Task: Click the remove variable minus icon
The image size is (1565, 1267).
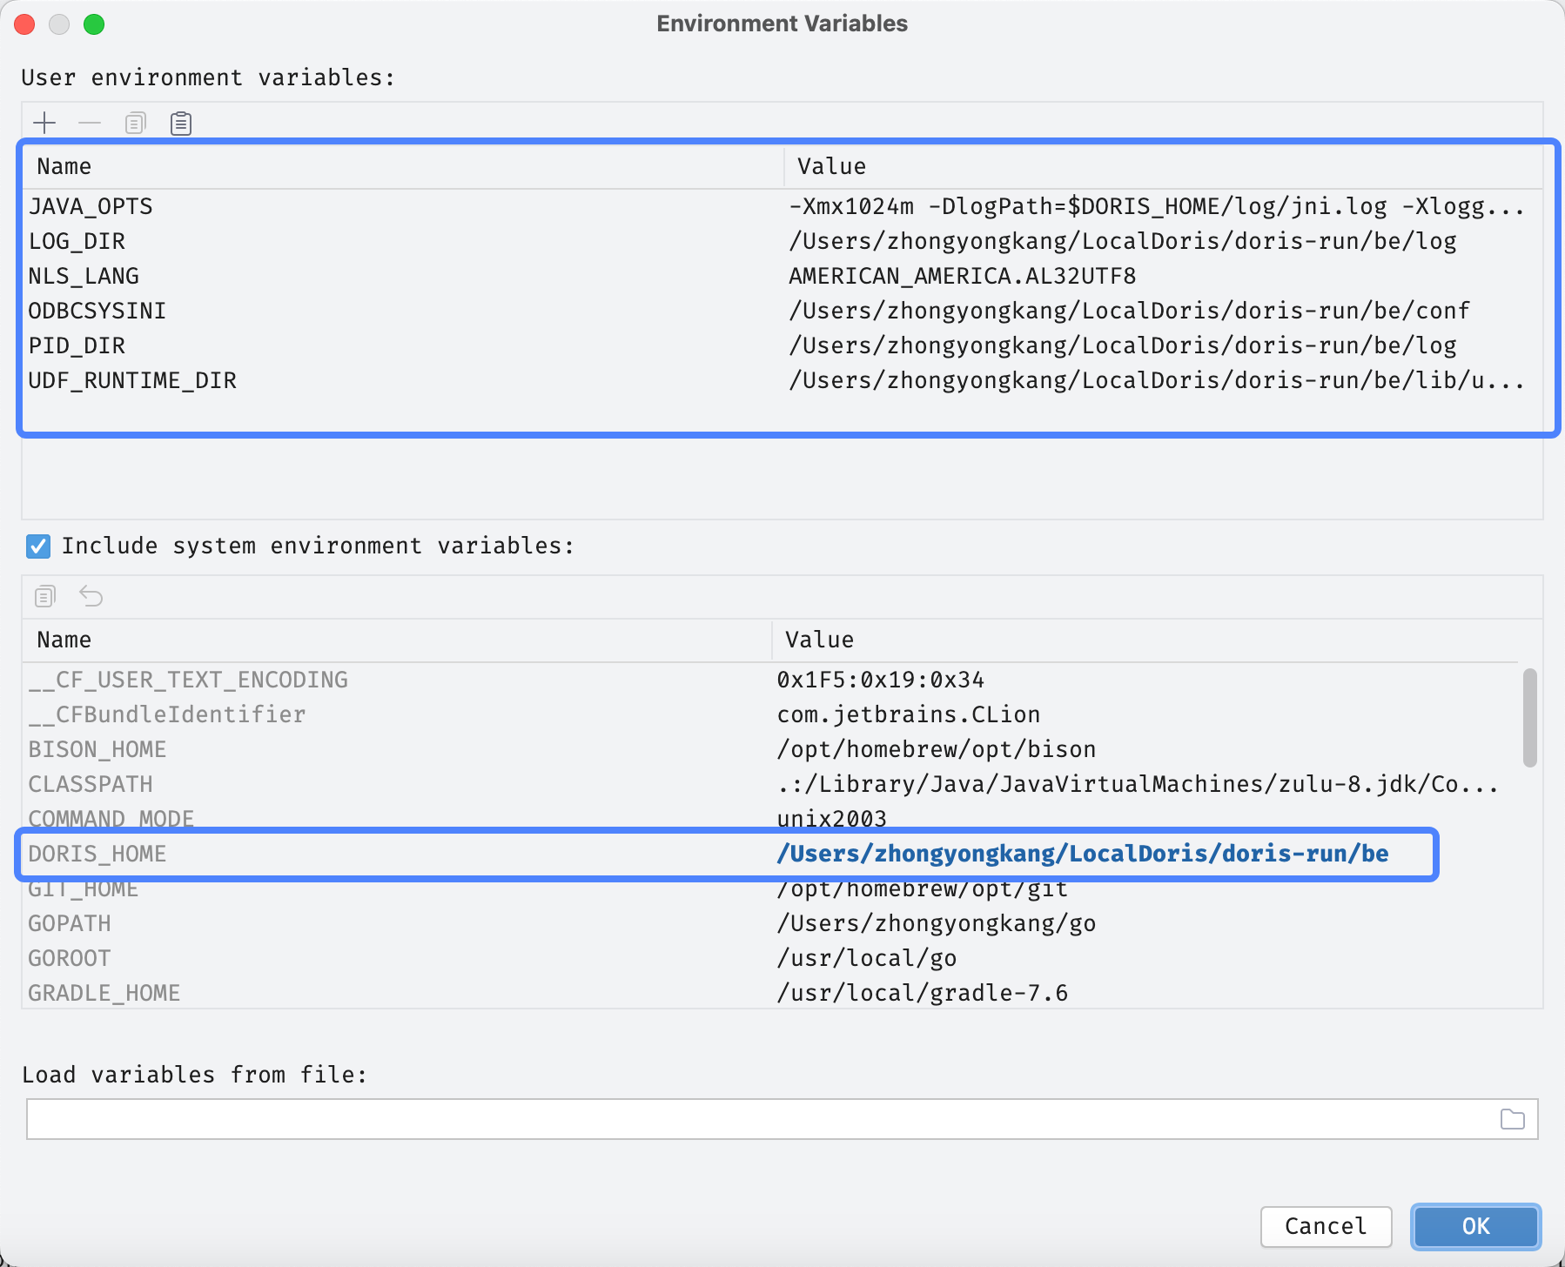Action: pyautogui.click(x=90, y=123)
